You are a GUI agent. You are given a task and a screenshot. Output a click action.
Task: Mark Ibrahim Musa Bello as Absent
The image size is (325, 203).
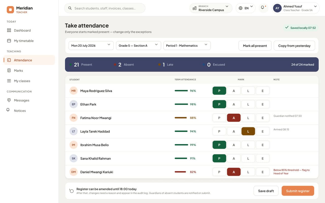(x=234, y=145)
